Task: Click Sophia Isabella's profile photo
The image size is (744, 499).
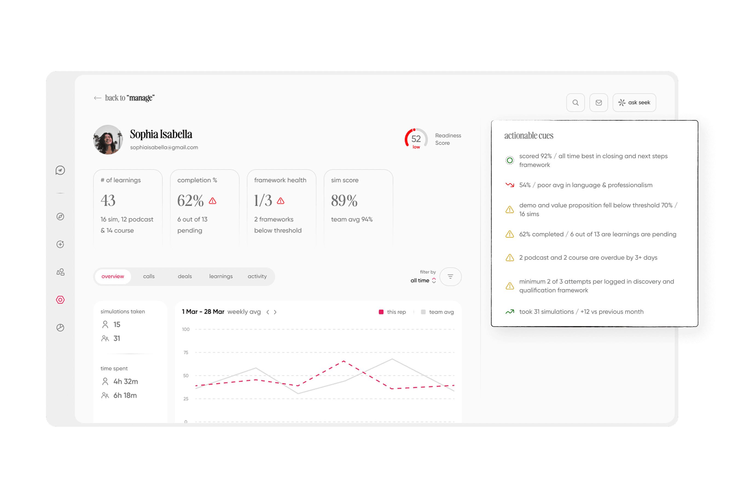Action: point(108,140)
